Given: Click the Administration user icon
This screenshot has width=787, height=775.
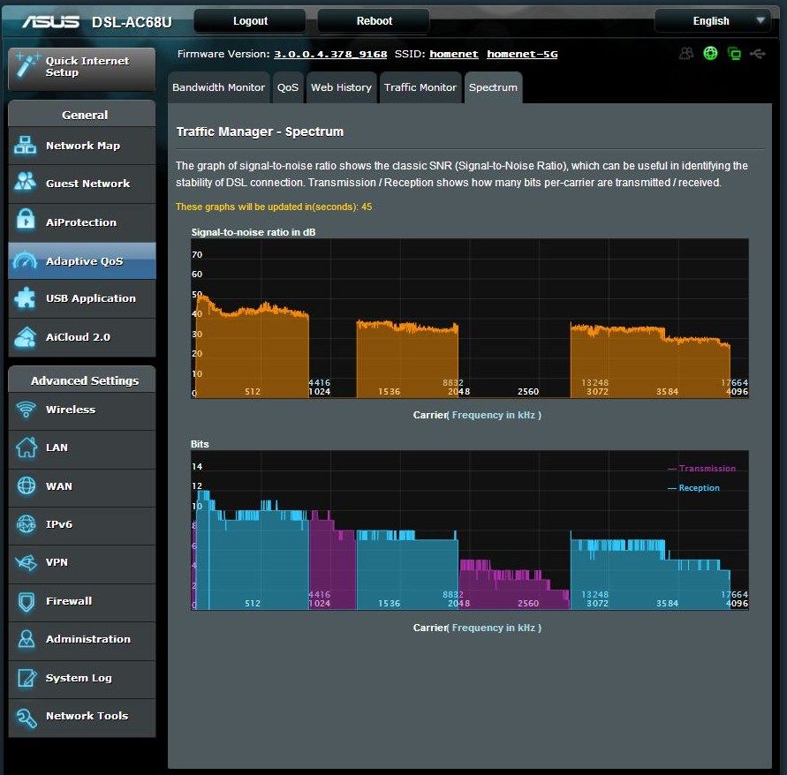Looking at the screenshot, I should (x=26, y=638).
